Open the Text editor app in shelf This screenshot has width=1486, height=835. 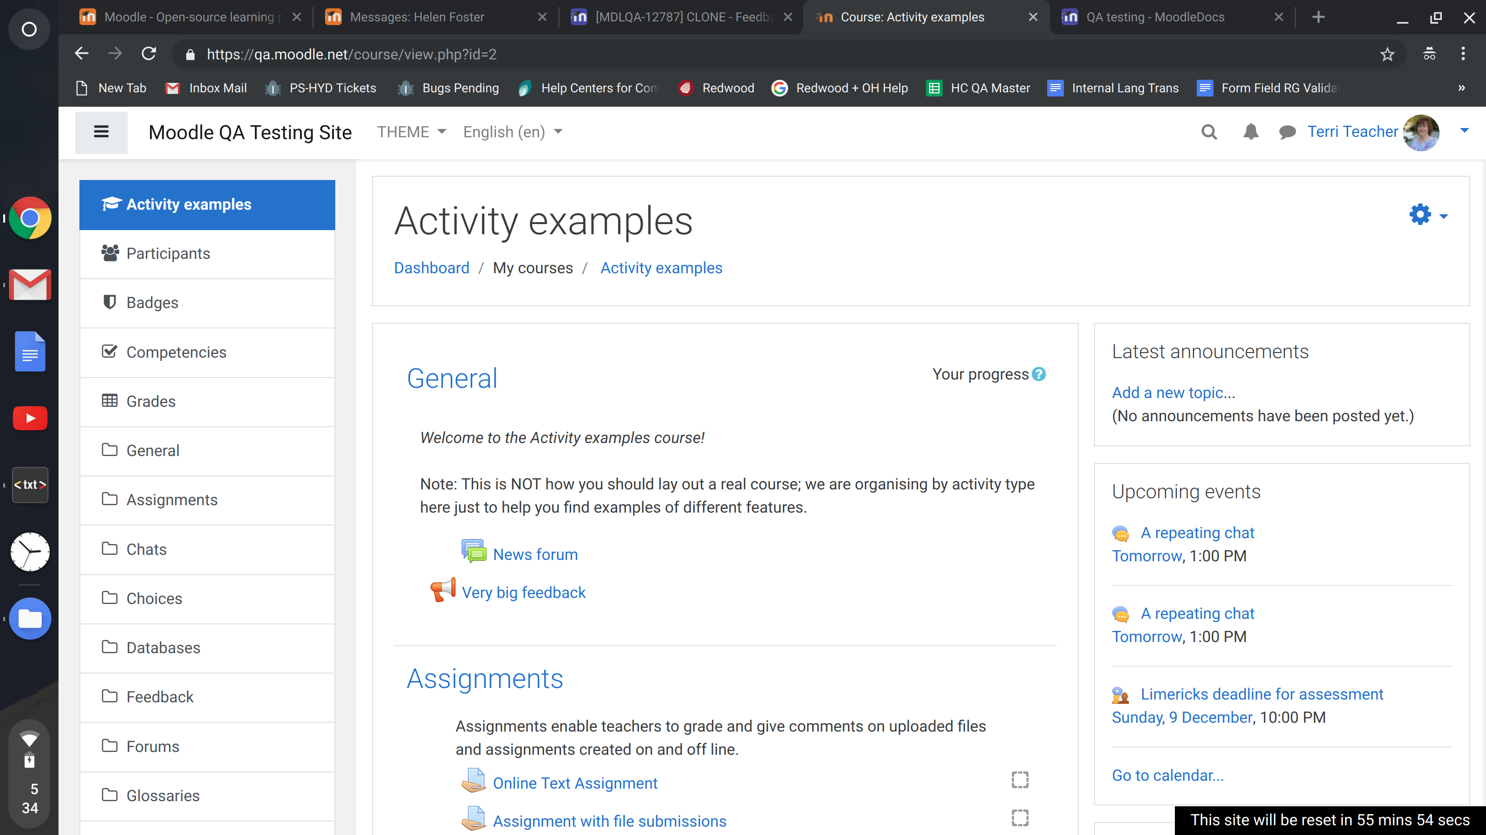[x=30, y=485]
